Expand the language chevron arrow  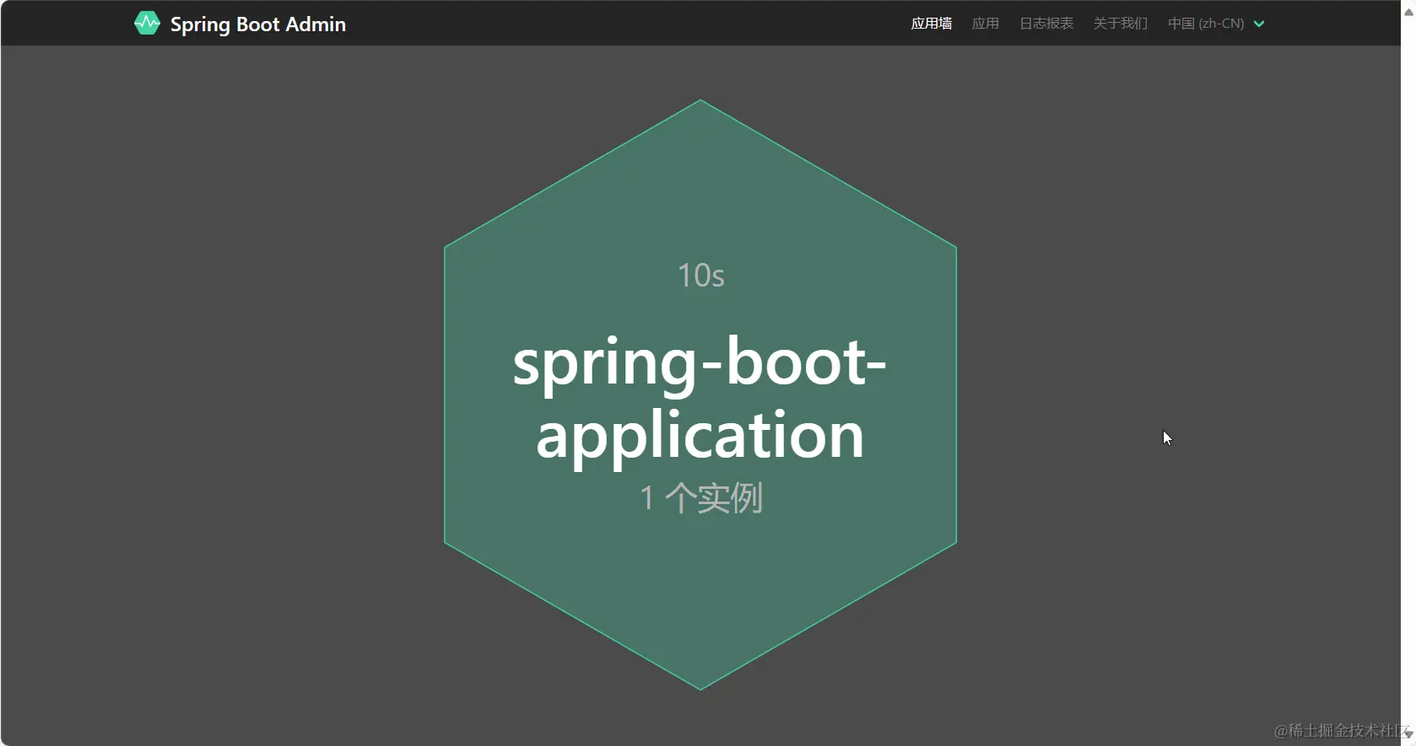[1259, 24]
